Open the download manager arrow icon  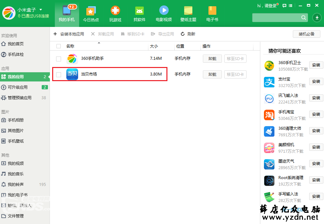coord(317,18)
